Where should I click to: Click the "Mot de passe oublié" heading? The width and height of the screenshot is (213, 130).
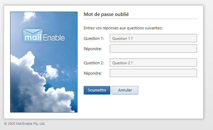click(x=106, y=14)
